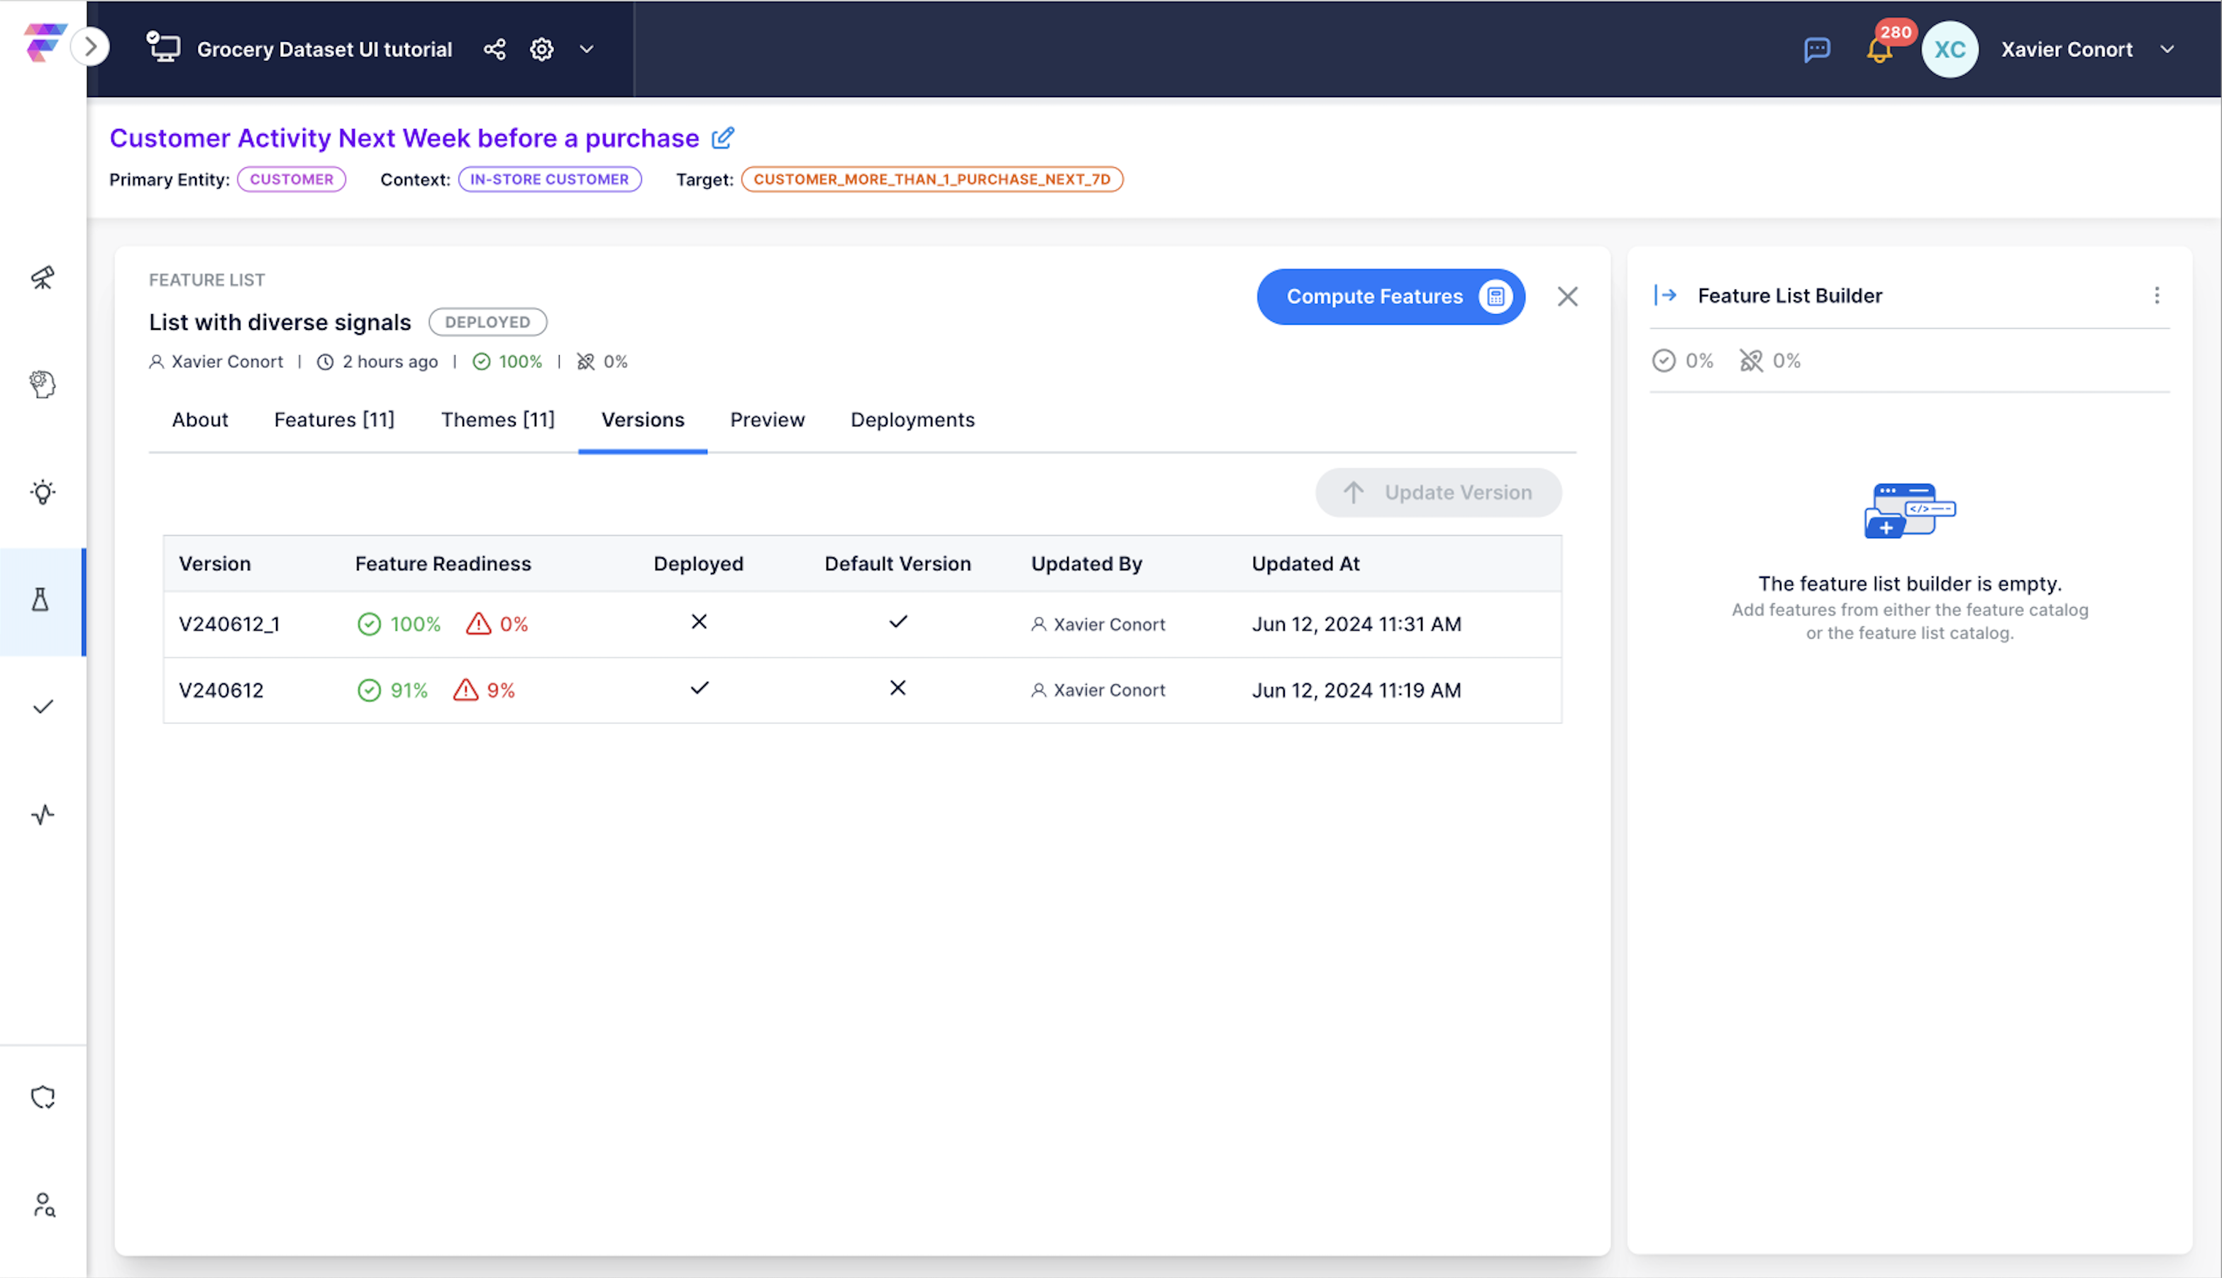Edit the use case name pencil icon
Viewport: 2222px width, 1278px height.
722,138
